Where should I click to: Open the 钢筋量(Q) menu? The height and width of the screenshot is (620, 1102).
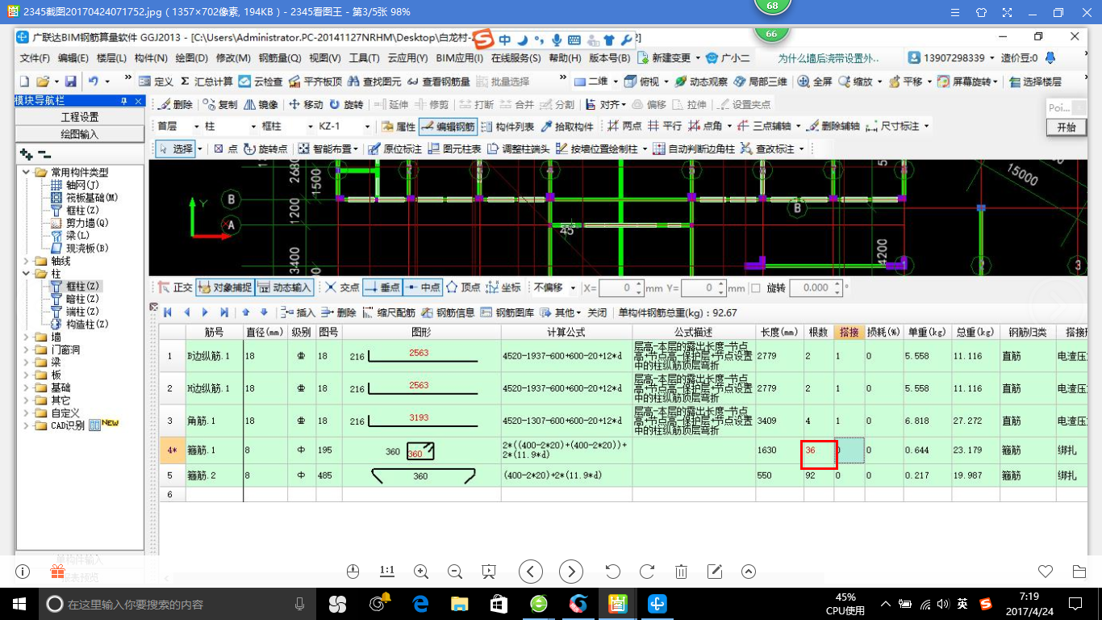pos(280,58)
